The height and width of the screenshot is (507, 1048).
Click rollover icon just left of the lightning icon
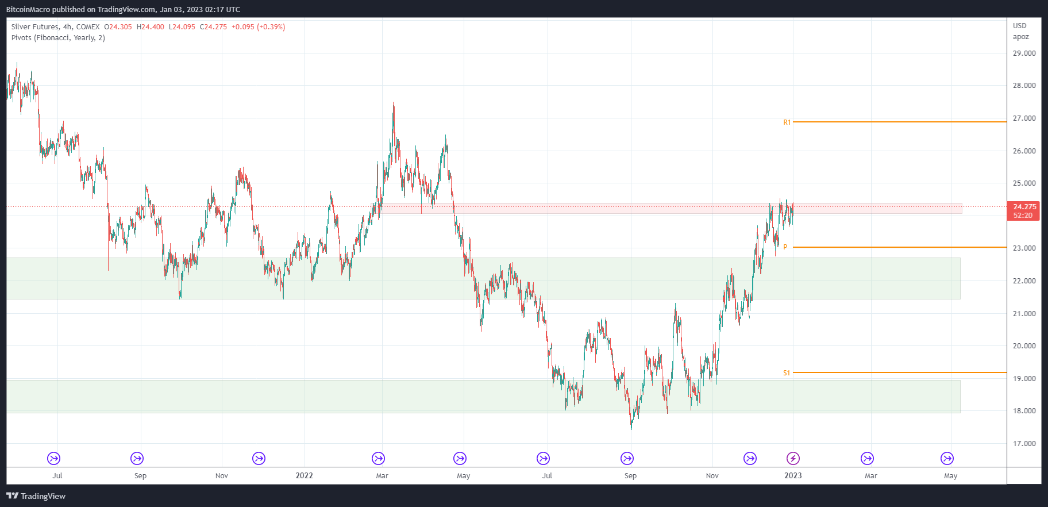pos(750,458)
